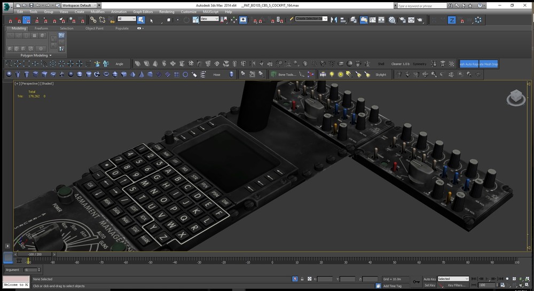The image size is (534, 291).
Task: Click the Select by Name icon
Action: point(151,20)
